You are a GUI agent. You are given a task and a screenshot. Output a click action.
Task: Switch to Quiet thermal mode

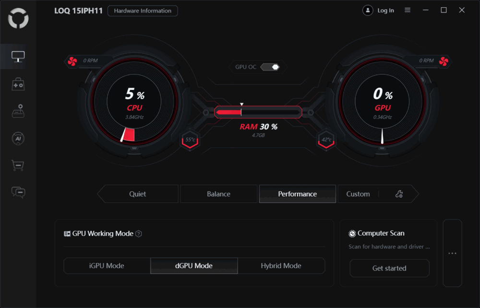(x=138, y=194)
